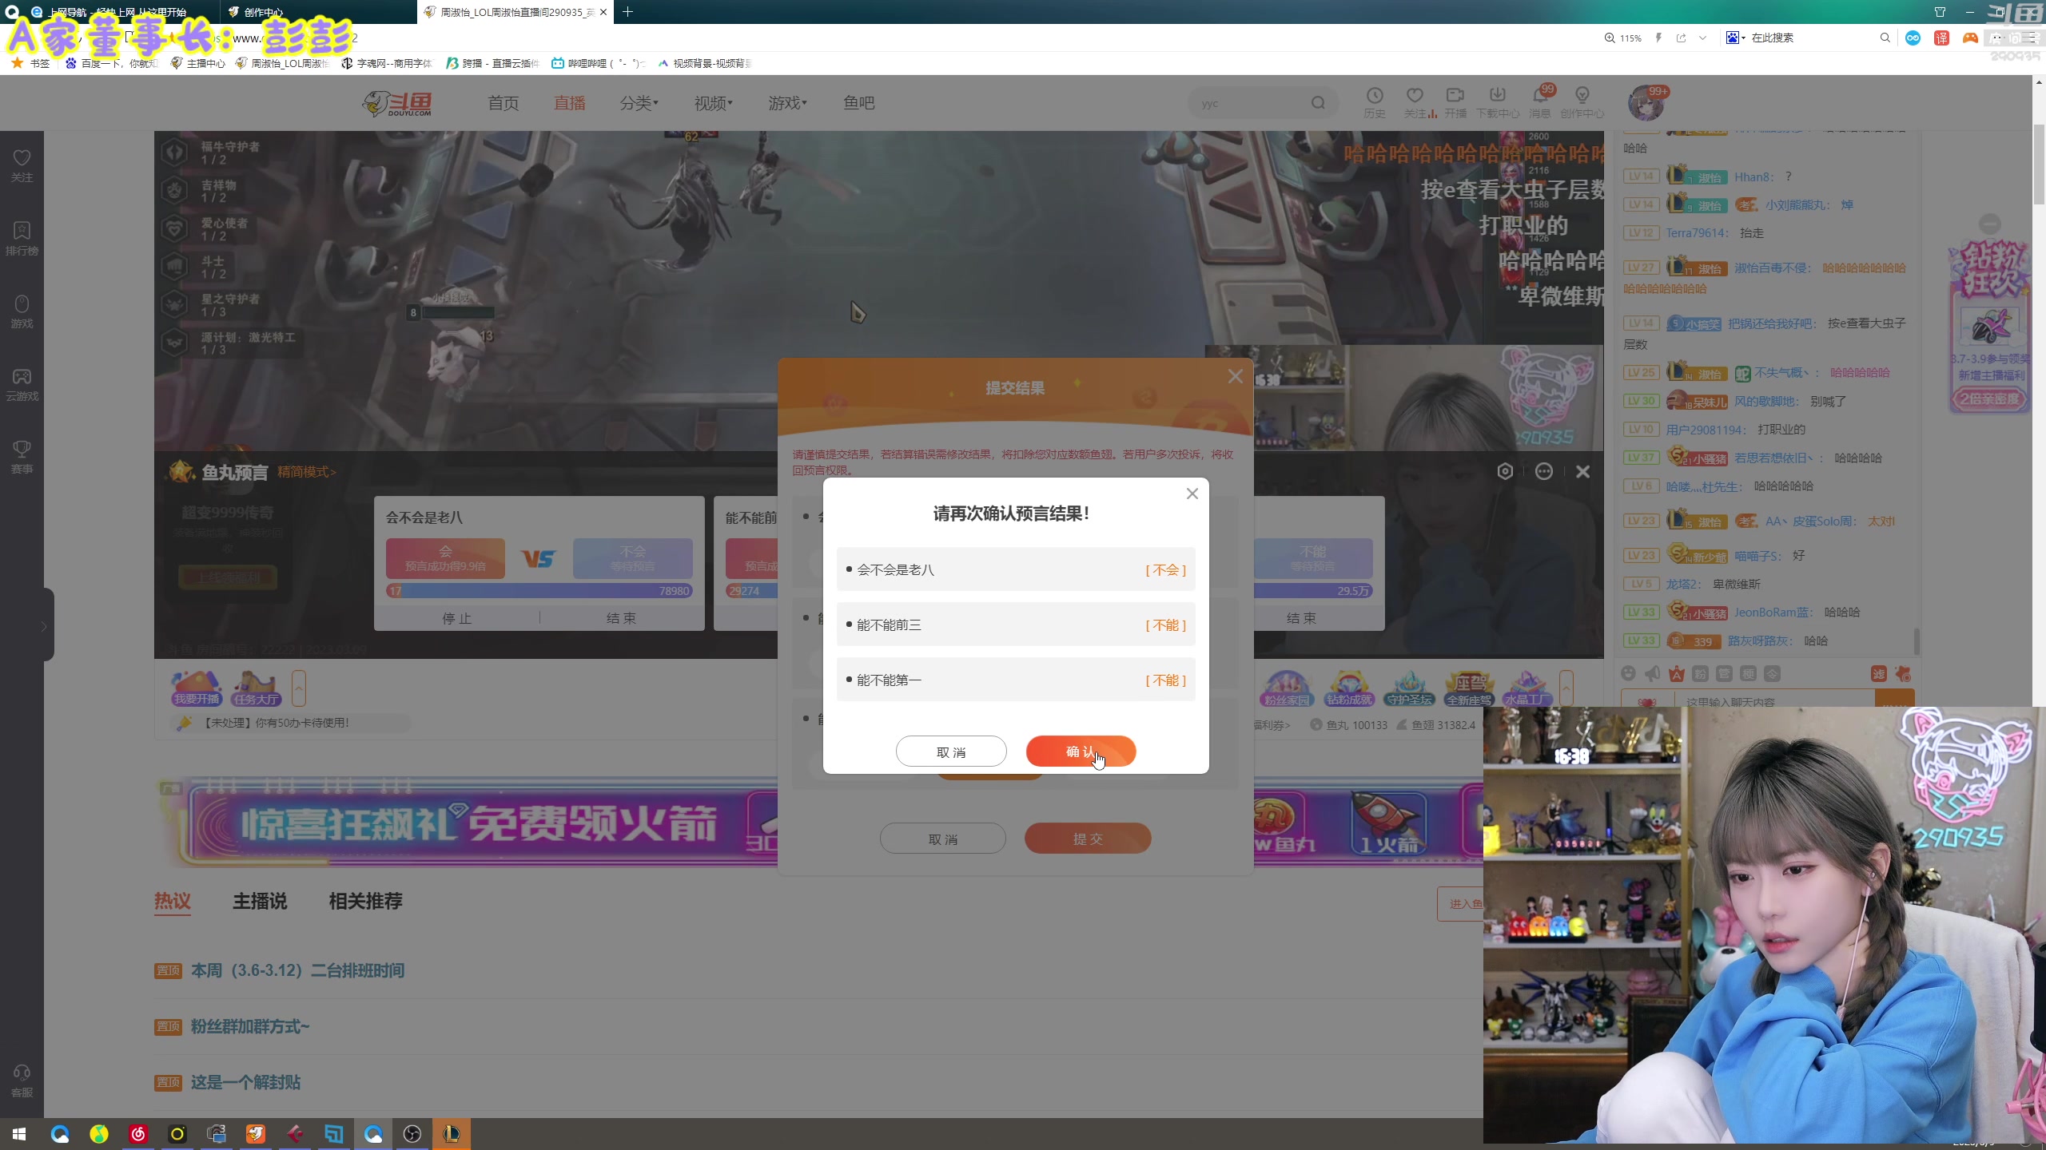This screenshot has width=2046, height=1150.
Task: Close the 提交结果 panel
Action: point(1235,376)
